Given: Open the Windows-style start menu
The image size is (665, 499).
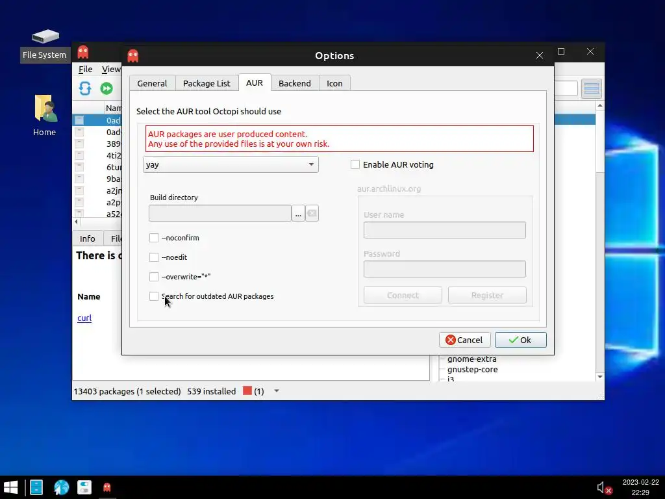Looking at the screenshot, I should tap(10, 487).
